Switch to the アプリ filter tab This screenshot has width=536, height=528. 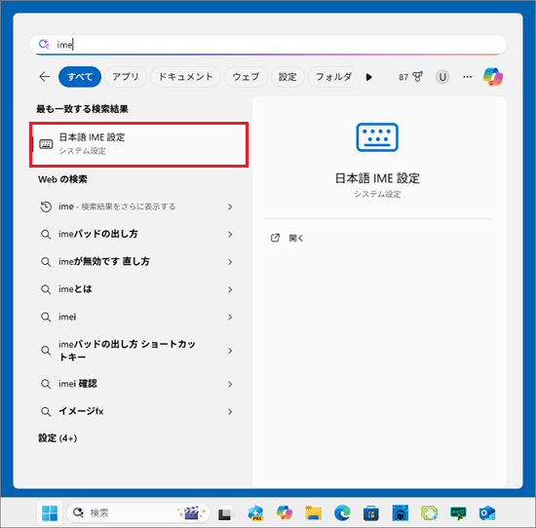click(x=126, y=77)
